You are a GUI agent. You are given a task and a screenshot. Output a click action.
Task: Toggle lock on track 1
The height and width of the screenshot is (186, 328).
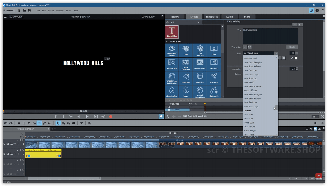[x=11, y=144]
